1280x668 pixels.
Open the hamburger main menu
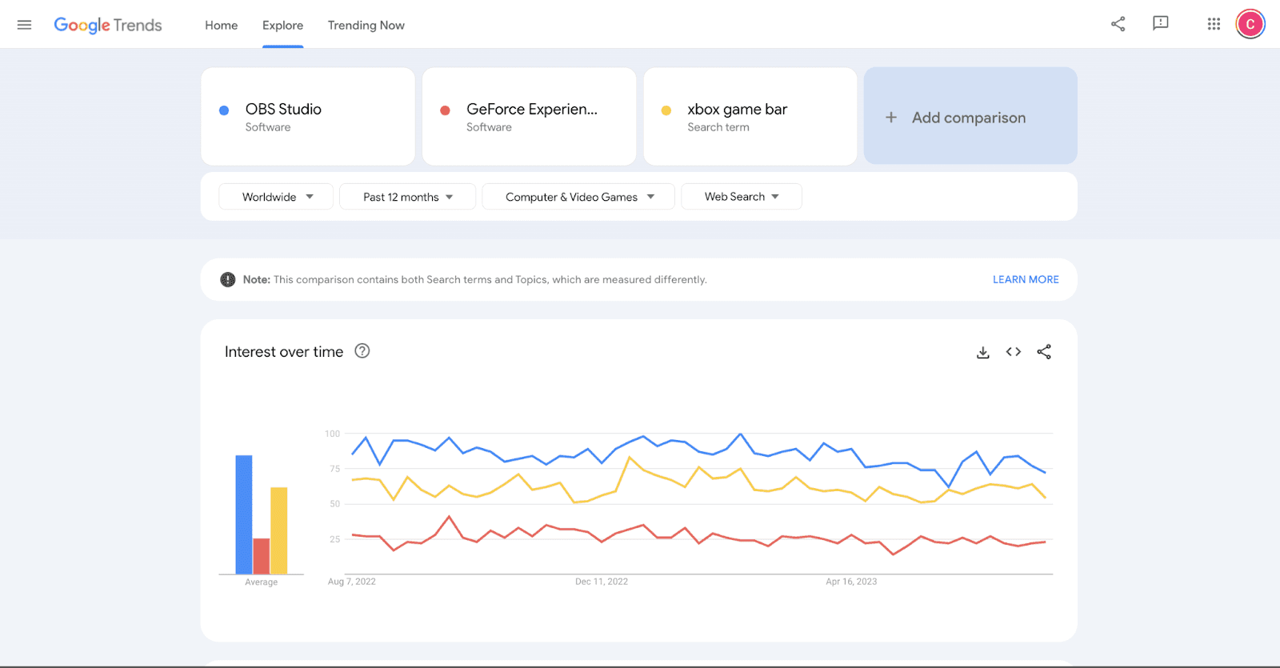(24, 25)
